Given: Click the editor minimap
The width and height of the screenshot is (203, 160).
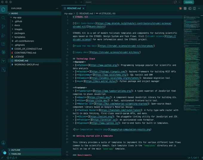Looking at the screenshot, I should (192, 63).
